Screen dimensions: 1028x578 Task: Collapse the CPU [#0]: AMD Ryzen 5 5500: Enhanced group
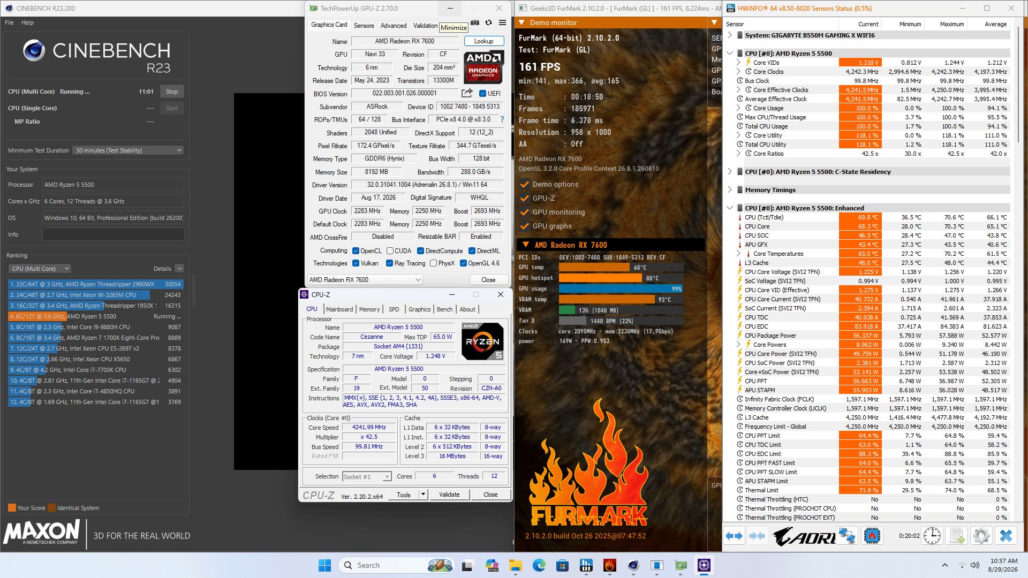coord(729,208)
